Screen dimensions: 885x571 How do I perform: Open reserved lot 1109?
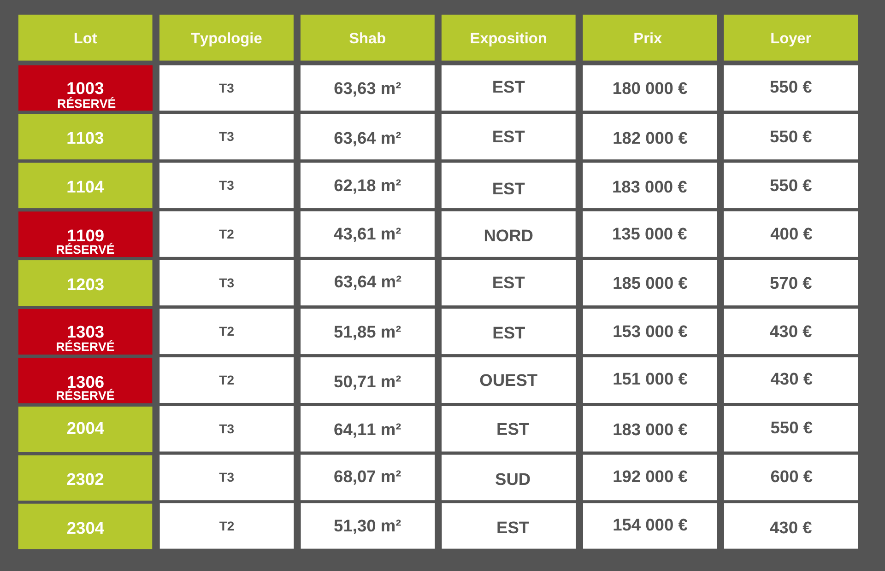click(85, 235)
